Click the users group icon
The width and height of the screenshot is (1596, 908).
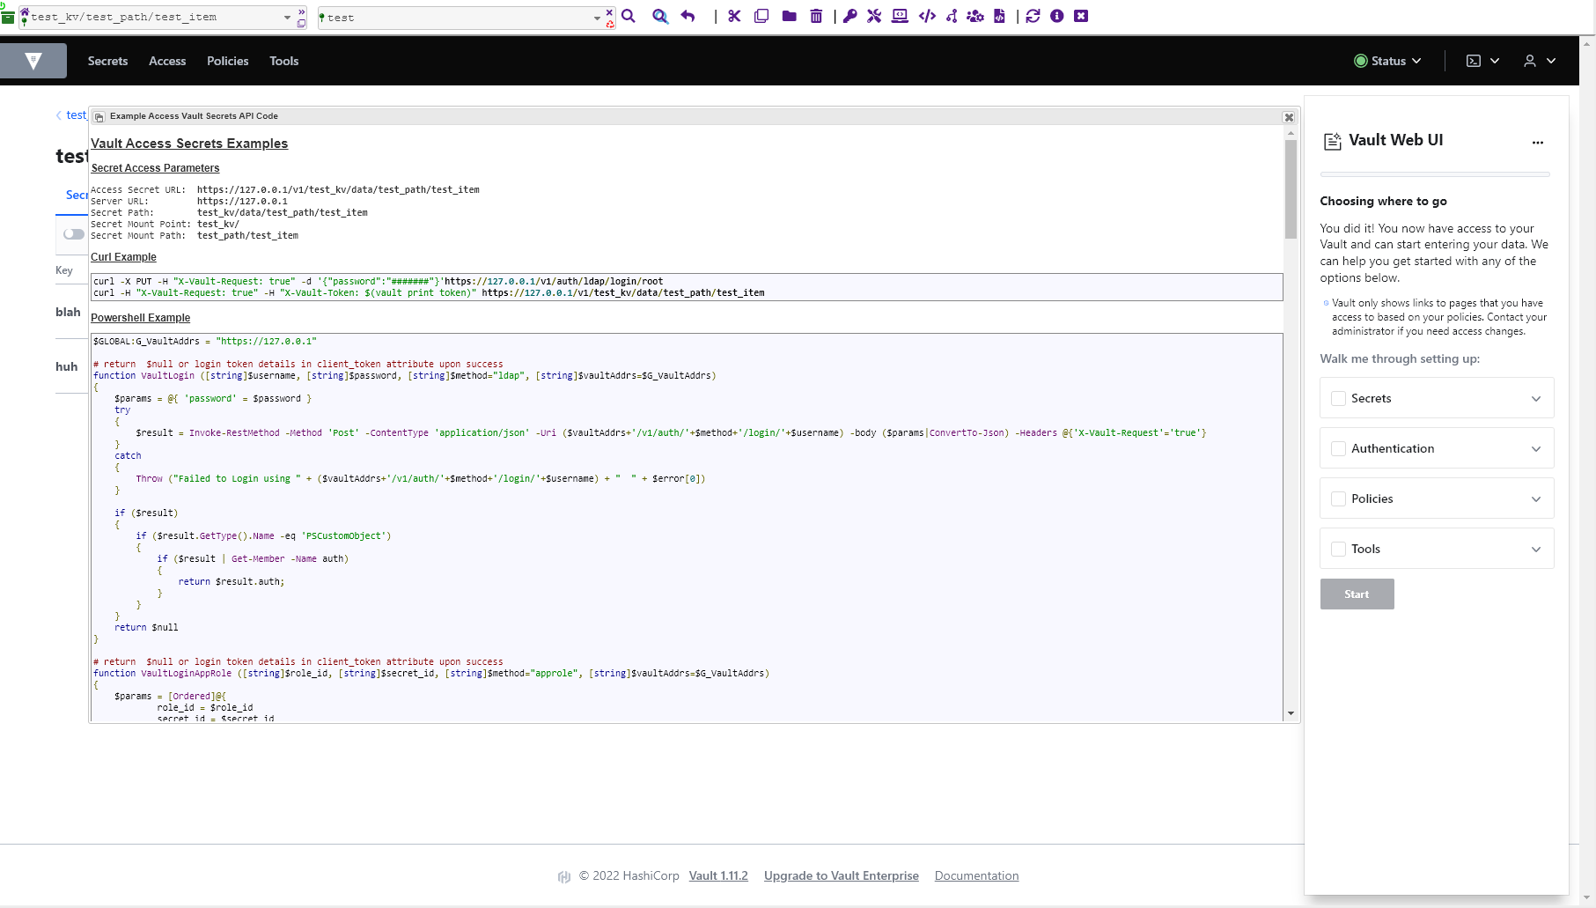tap(975, 16)
